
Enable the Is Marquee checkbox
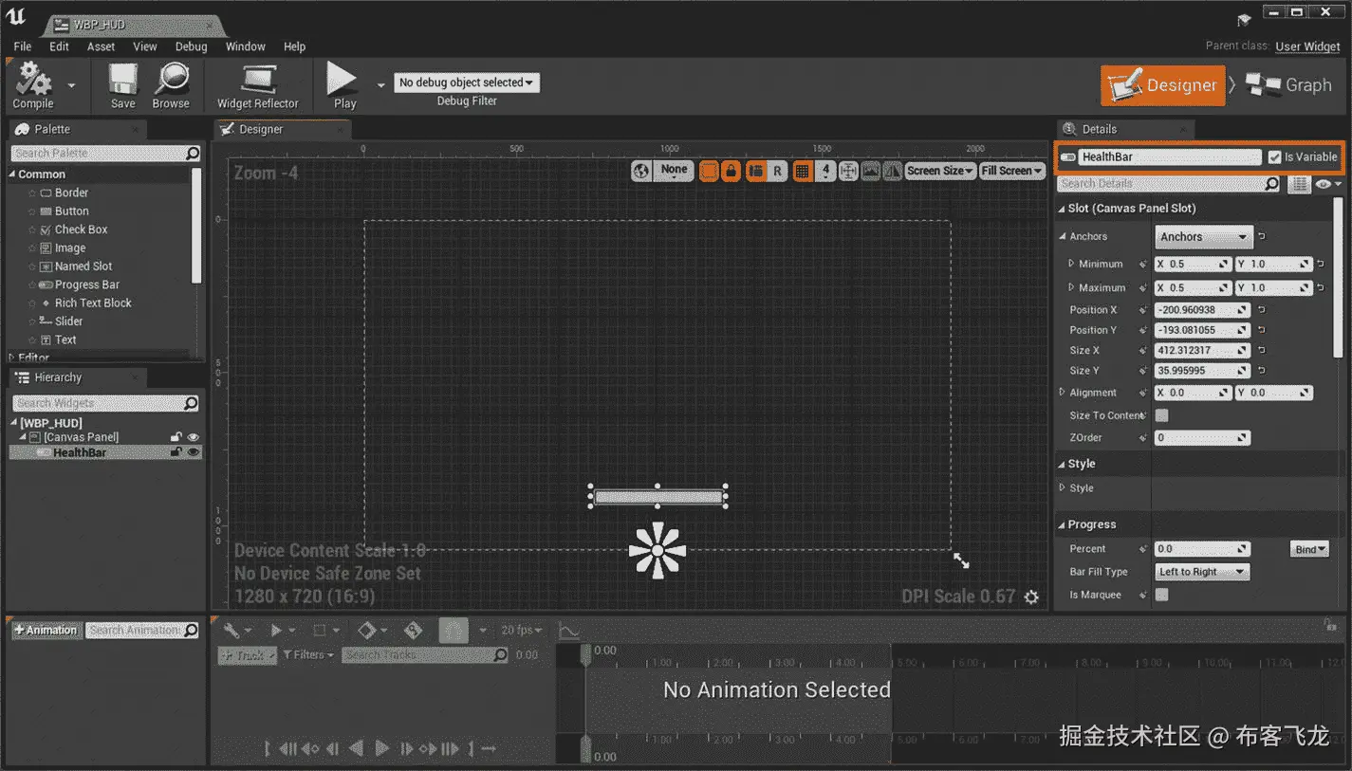click(x=1162, y=595)
